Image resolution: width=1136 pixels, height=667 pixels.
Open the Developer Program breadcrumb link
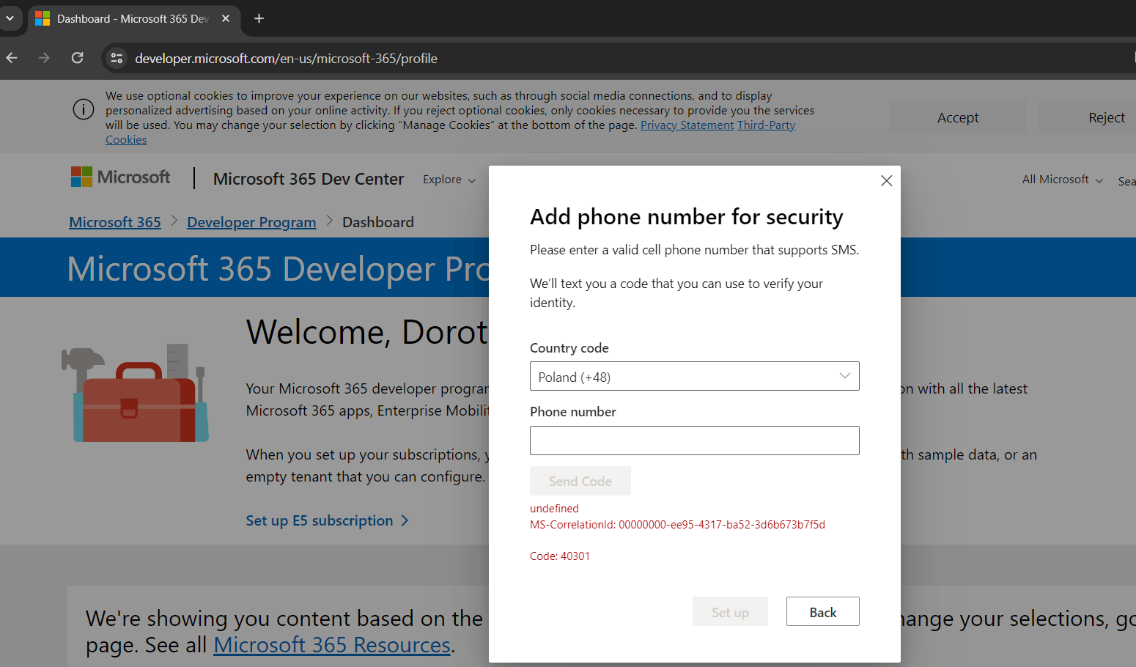tap(251, 222)
